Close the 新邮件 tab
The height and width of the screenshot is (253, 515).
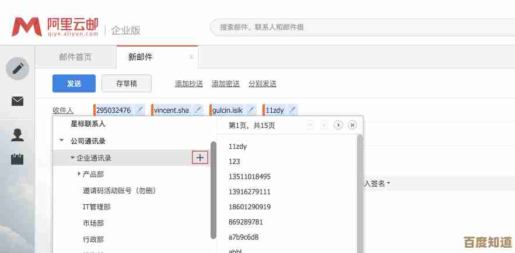[x=191, y=57]
